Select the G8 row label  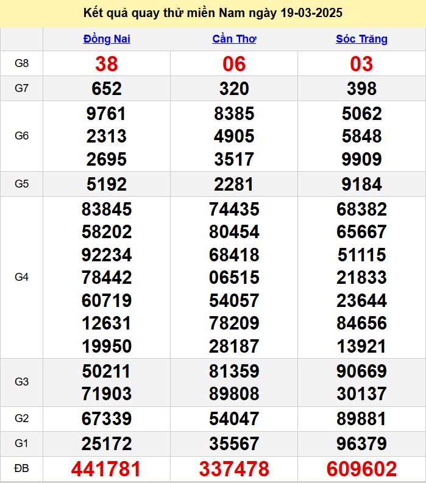[21, 63]
